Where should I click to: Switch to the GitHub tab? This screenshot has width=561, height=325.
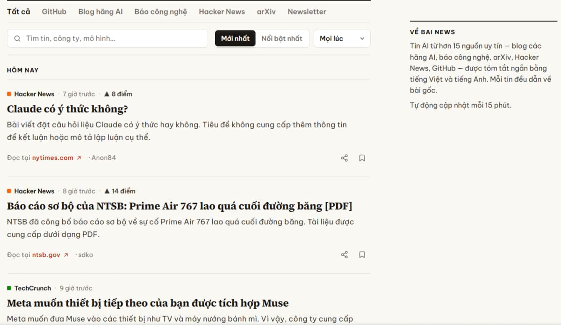pyautogui.click(x=54, y=11)
